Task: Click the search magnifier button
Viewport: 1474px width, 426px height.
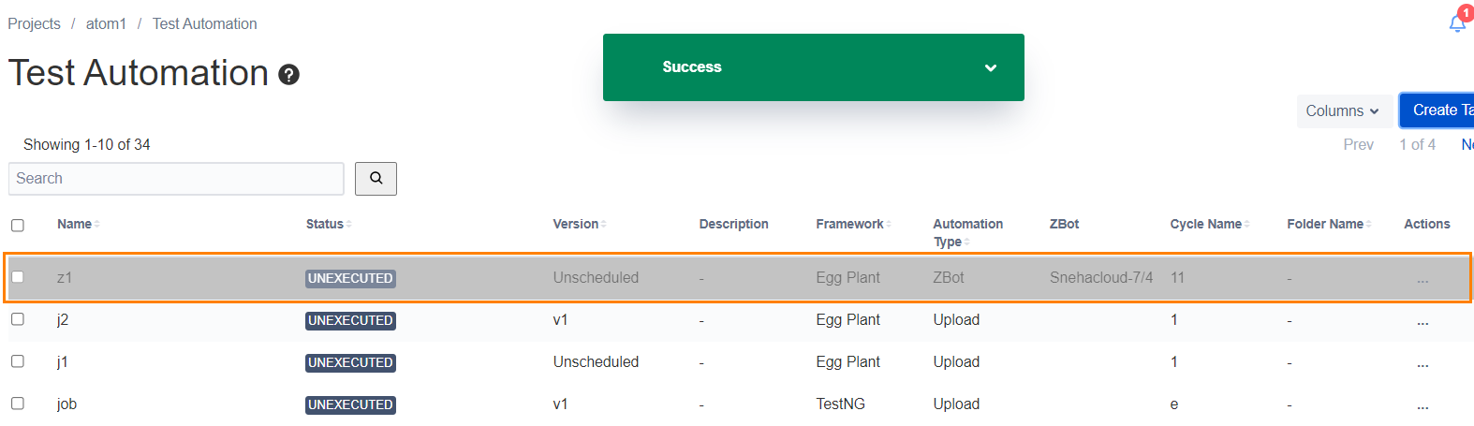Action: [x=376, y=179]
